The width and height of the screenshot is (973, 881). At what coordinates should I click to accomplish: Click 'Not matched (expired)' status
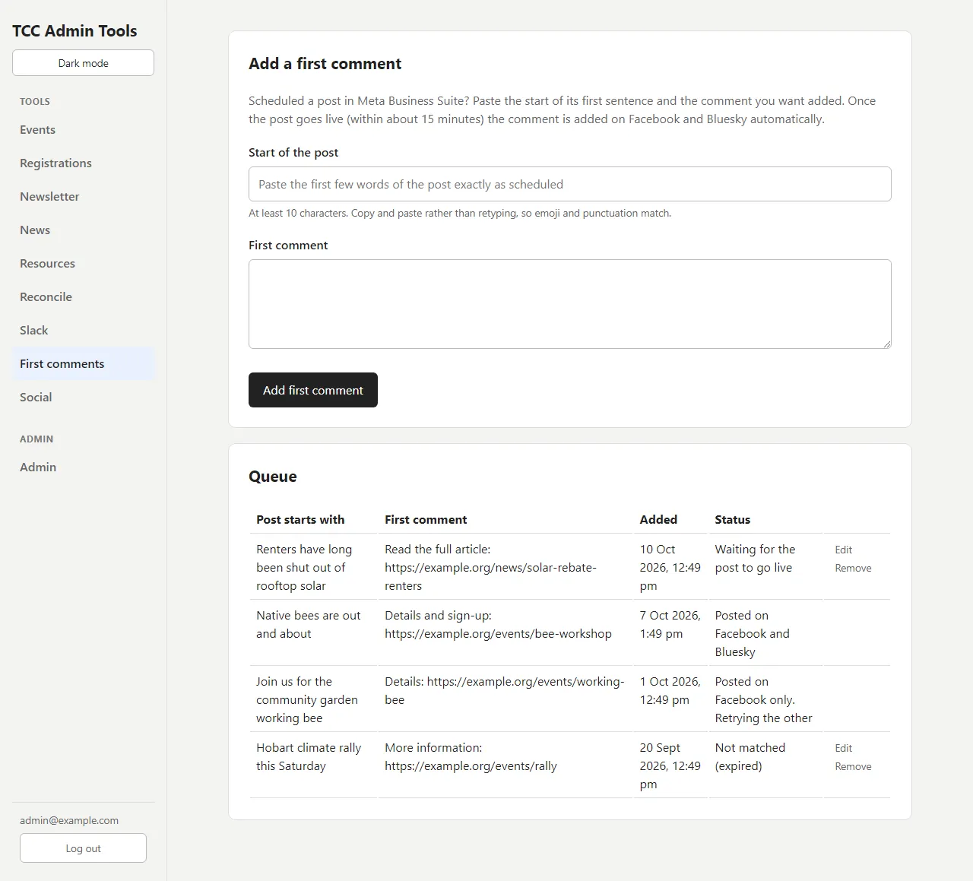(750, 757)
